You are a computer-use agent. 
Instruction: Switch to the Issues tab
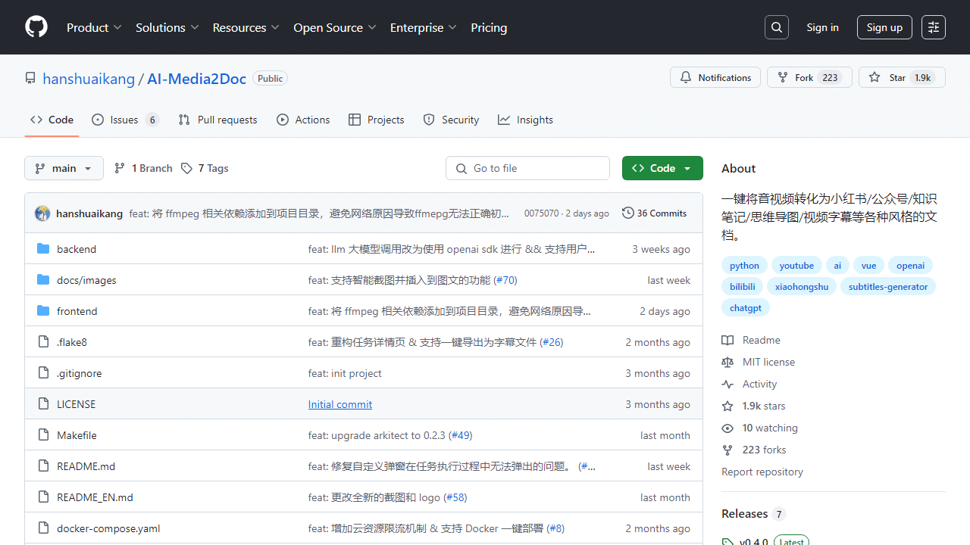tap(125, 120)
